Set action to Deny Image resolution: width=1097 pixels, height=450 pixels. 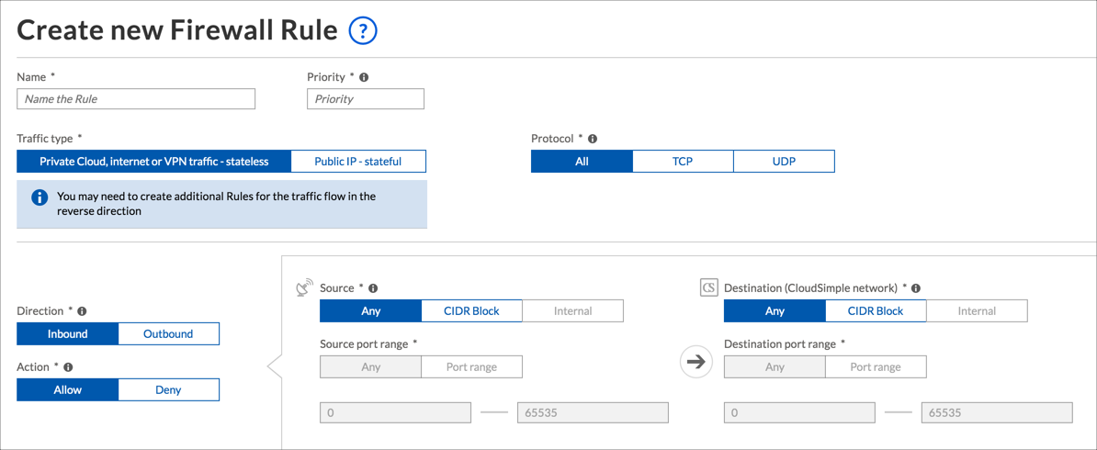pyautogui.click(x=168, y=390)
